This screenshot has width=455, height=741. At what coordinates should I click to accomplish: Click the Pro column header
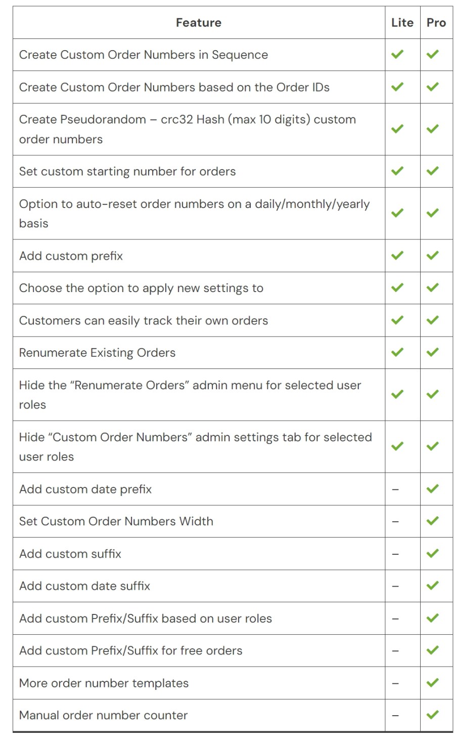click(436, 23)
